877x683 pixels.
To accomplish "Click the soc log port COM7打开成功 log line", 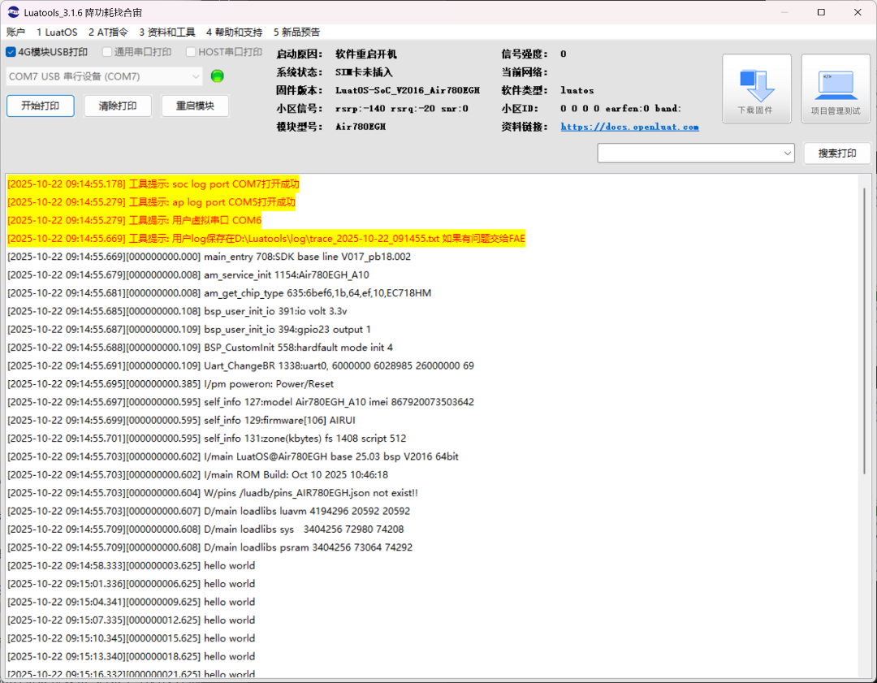I will (153, 184).
